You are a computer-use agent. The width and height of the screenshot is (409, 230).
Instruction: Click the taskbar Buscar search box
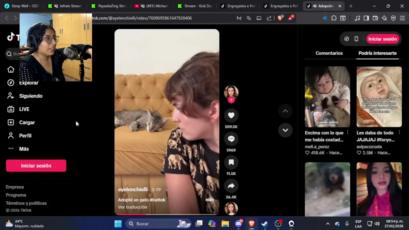(x=158, y=224)
